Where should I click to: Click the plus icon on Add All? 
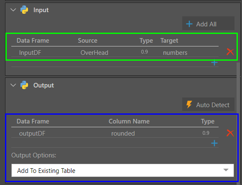[189, 24]
